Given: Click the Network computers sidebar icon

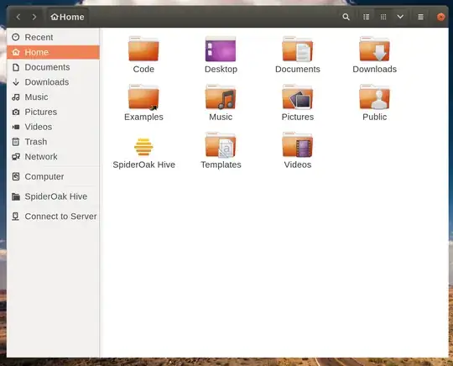Looking at the screenshot, I should tap(16, 157).
